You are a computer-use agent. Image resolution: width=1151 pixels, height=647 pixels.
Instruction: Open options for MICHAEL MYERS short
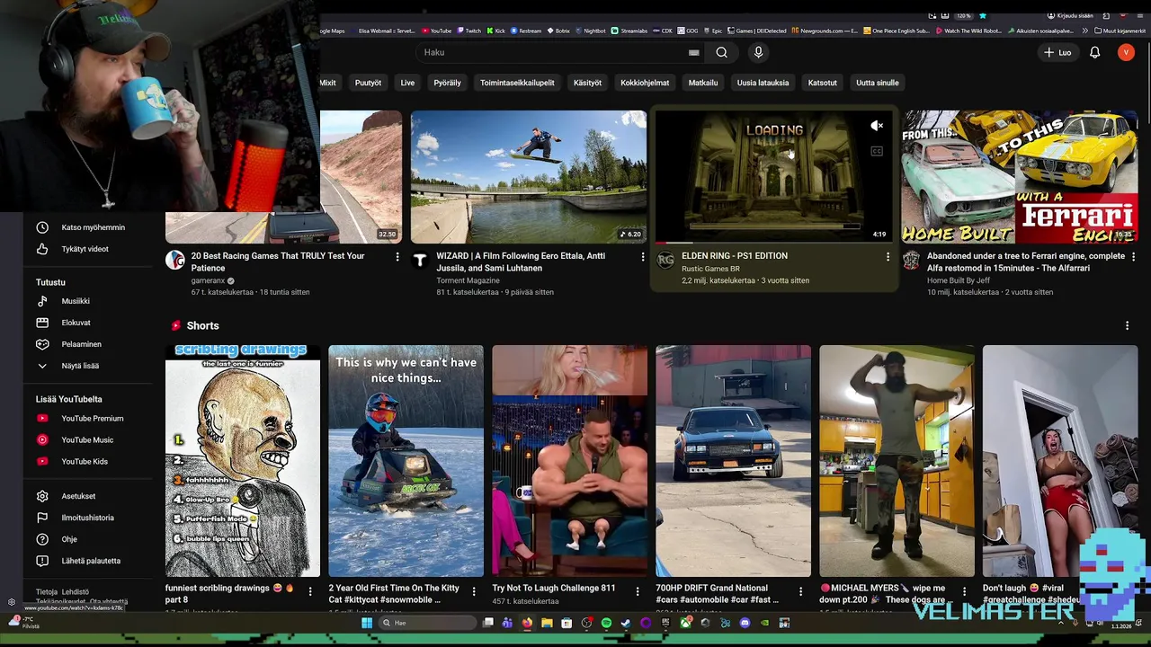tap(964, 591)
